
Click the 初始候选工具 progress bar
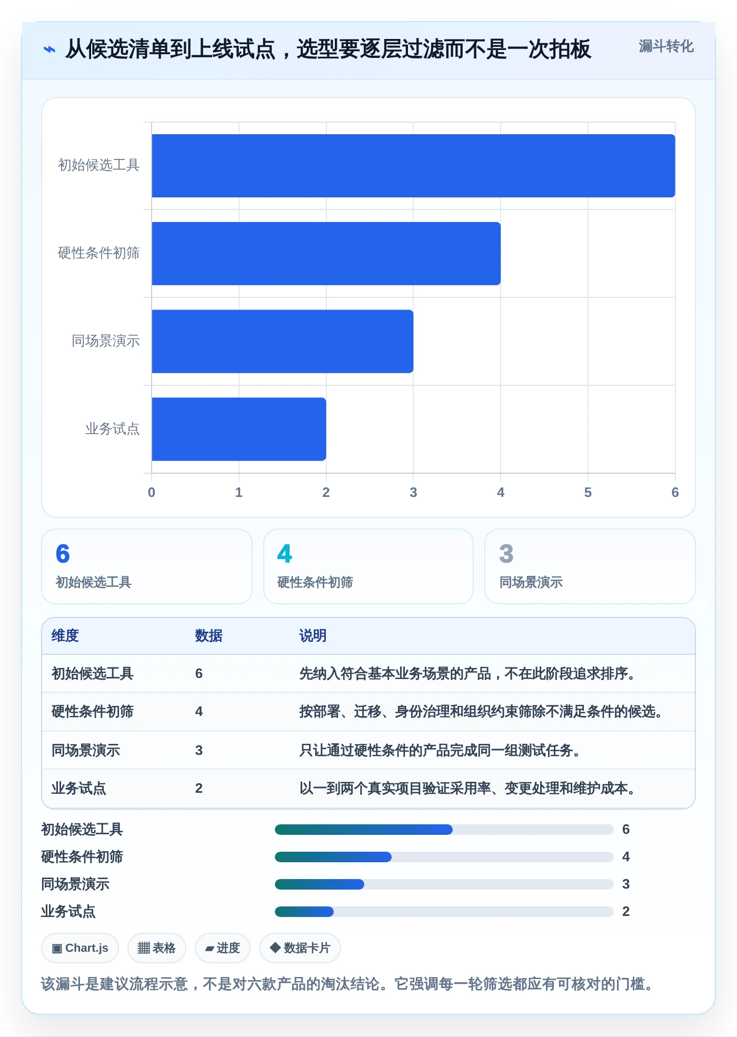pos(444,830)
